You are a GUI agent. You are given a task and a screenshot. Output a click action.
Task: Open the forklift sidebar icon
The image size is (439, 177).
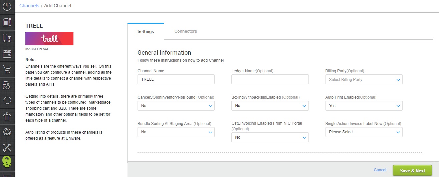7,85
